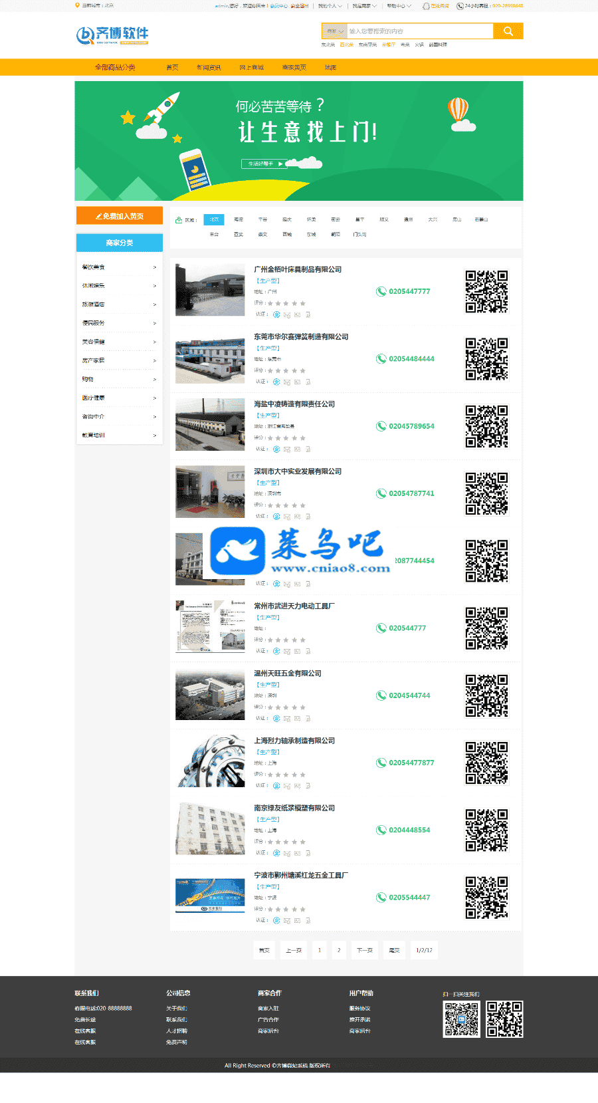Open 商家黄页 in the navigation bar
The width and height of the screenshot is (598, 1103).
coord(294,67)
